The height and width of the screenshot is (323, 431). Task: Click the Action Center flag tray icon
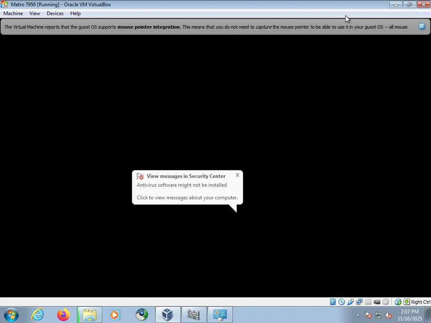tap(368, 315)
